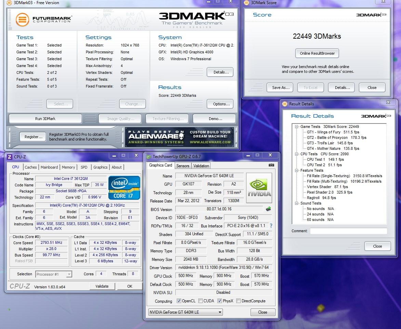The image size is (401, 329).
Task: Select the Ragtroll result row
Action: point(321,198)
